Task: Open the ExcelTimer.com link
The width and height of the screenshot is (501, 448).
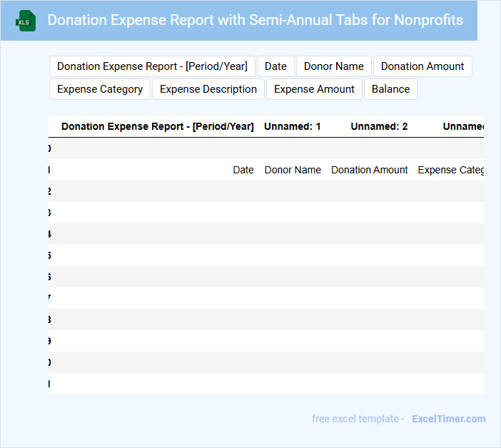Action: point(448,419)
